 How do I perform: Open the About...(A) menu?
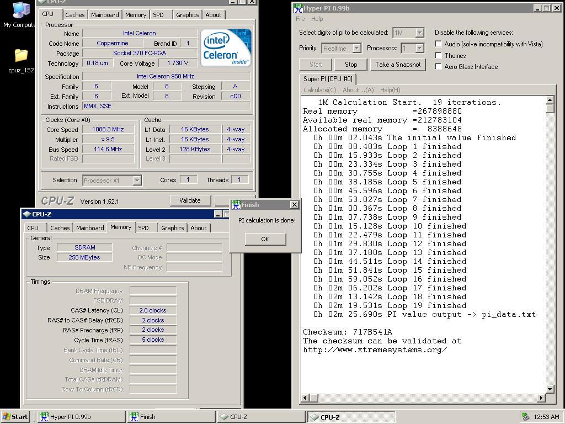point(358,90)
